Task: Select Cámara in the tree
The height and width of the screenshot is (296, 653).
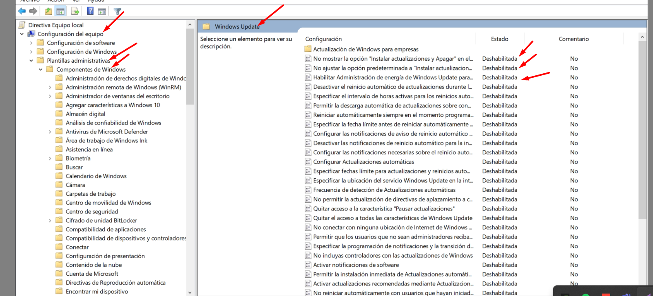Action: 75,185
